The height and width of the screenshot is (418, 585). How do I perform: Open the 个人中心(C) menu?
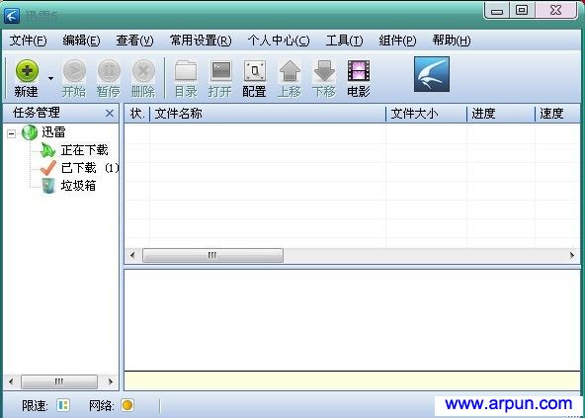pyautogui.click(x=279, y=41)
